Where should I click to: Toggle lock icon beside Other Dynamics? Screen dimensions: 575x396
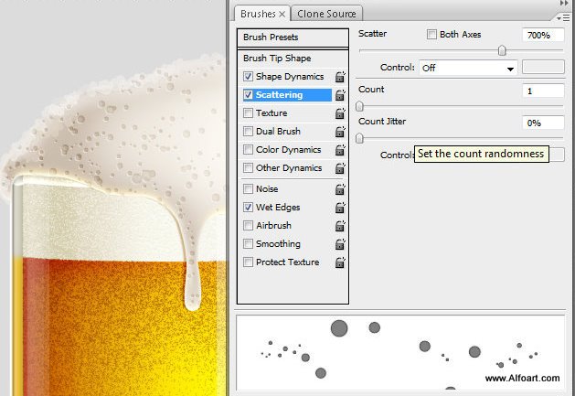tap(340, 168)
